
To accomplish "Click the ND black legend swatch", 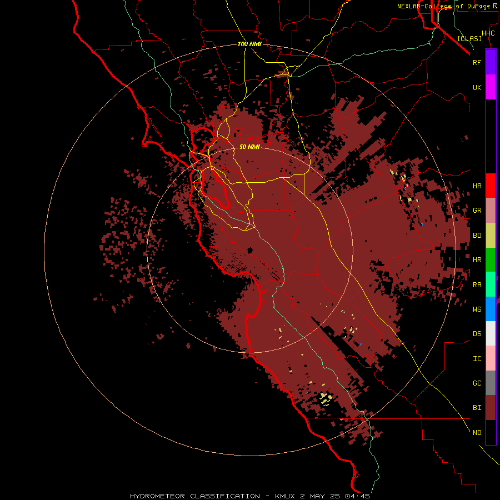I will [x=491, y=432].
